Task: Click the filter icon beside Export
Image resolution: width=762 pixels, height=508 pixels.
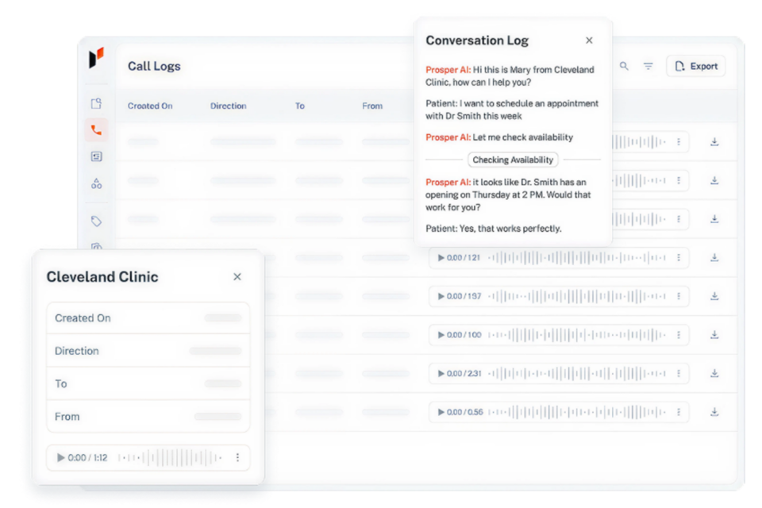Action: coord(648,67)
